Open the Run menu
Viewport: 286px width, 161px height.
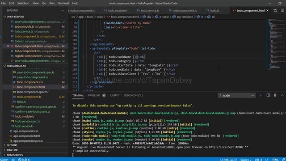pyautogui.click(x=52, y=3)
